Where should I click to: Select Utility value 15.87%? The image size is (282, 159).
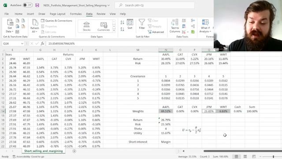coord(166,133)
